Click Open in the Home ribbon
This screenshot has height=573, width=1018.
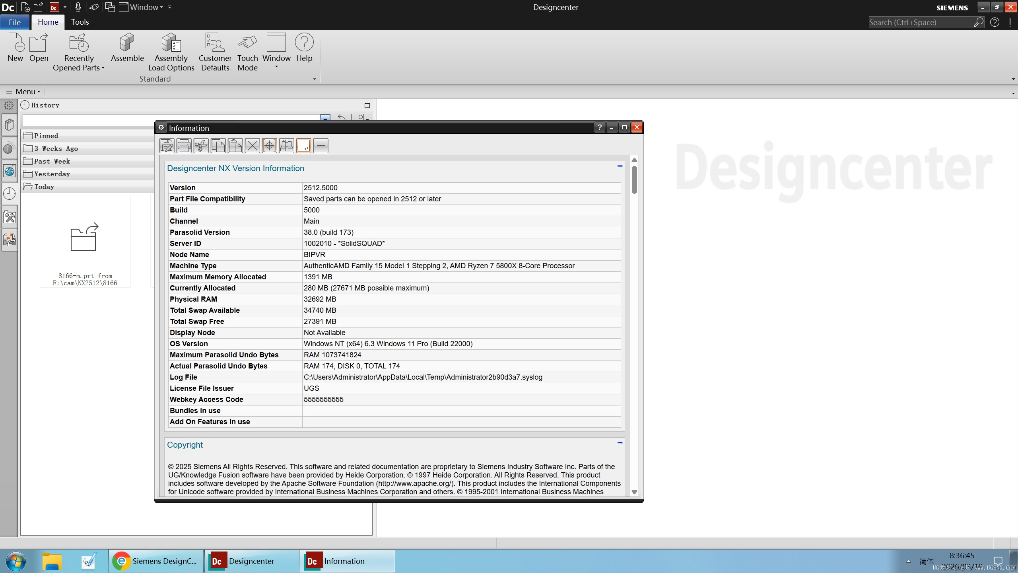coord(39,48)
